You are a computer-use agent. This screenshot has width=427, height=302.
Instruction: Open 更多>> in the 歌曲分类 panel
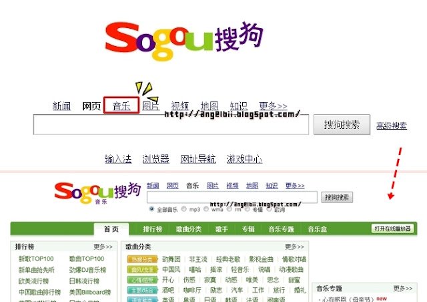pyautogui.click(x=294, y=247)
